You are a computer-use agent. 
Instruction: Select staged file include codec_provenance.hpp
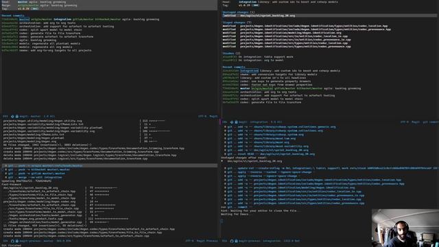point(307,30)
